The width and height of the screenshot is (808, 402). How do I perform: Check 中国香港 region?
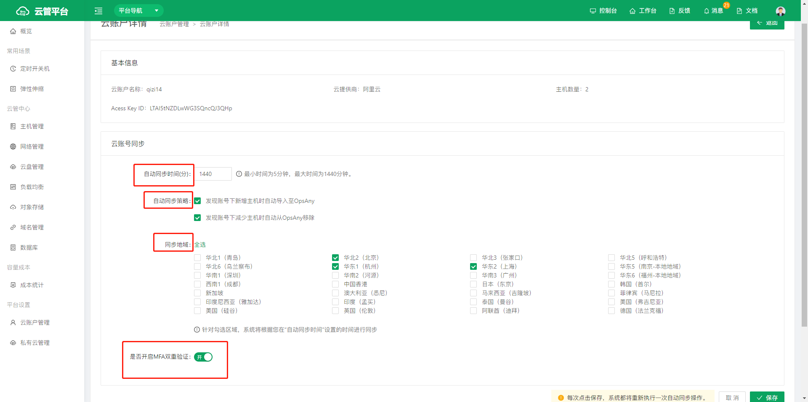click(x=335, y=284)
